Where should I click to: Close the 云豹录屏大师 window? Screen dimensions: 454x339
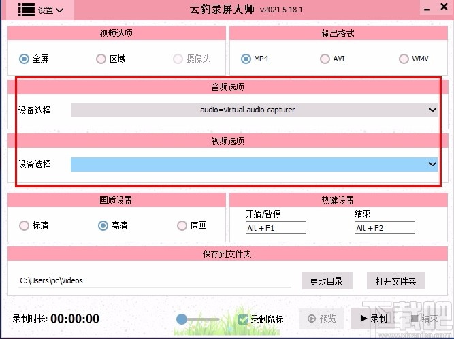coord(444,7)
